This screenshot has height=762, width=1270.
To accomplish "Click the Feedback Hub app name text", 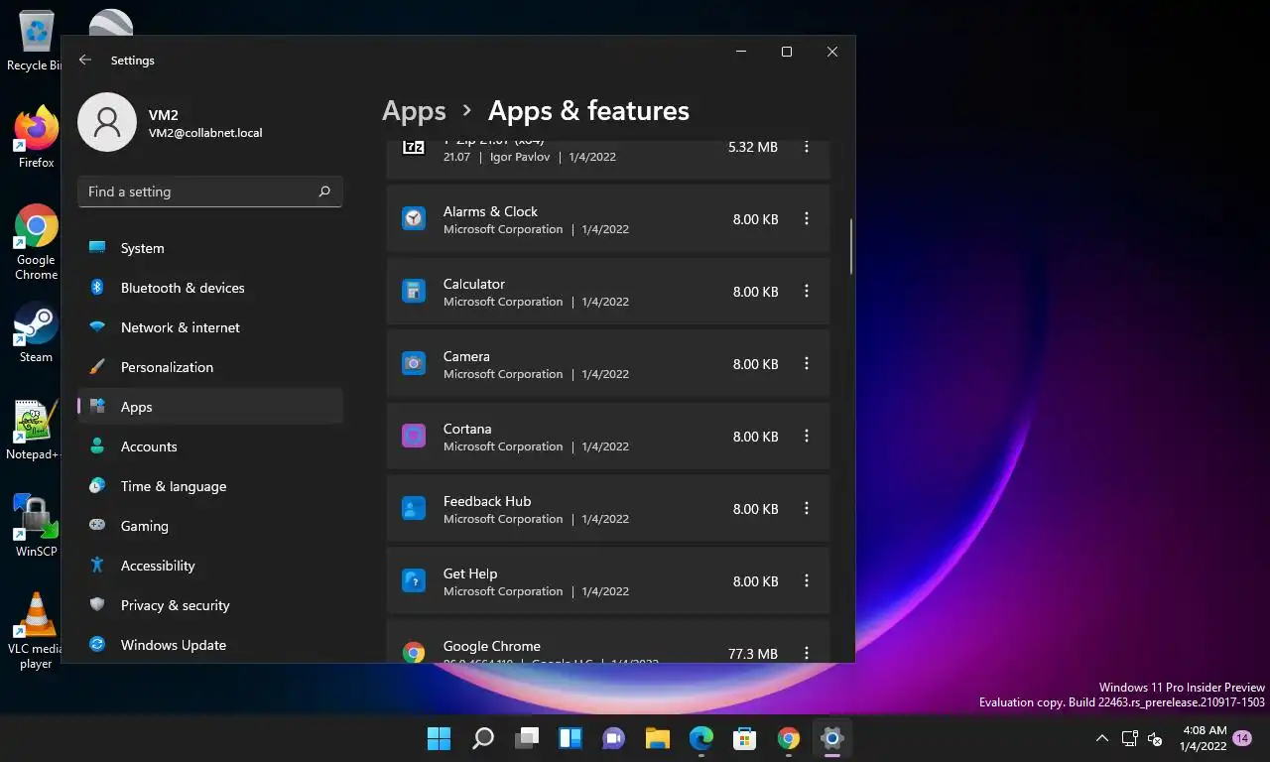I will pos(487,501).
